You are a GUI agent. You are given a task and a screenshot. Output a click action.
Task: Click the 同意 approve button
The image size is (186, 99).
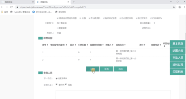(x=93, y=69)
